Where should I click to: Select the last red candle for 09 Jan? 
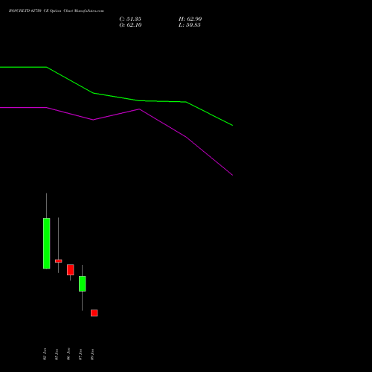point(94,313)
